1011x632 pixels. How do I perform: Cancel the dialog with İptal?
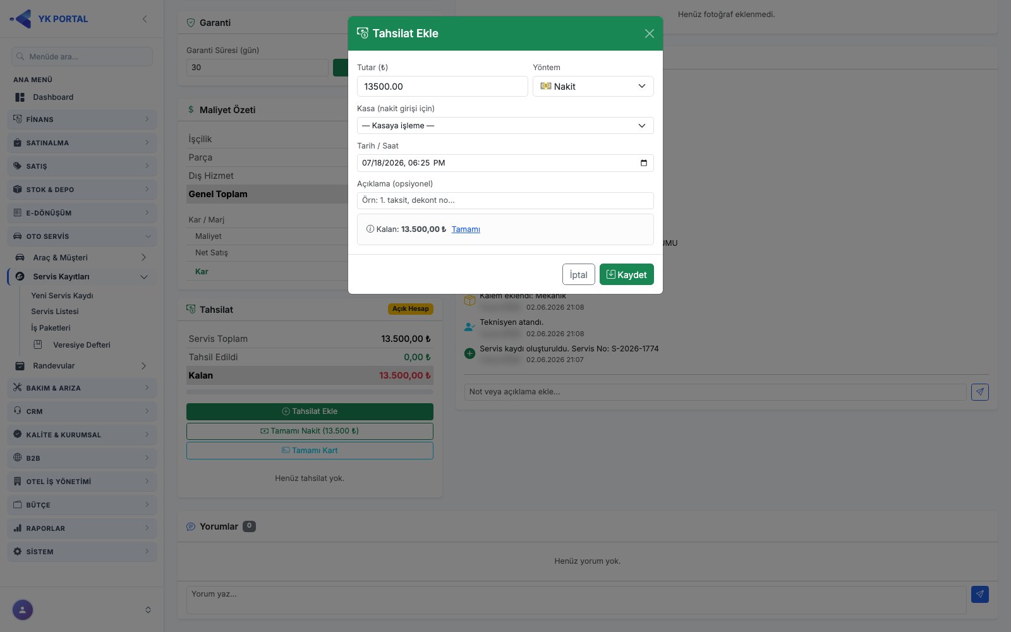579,274
